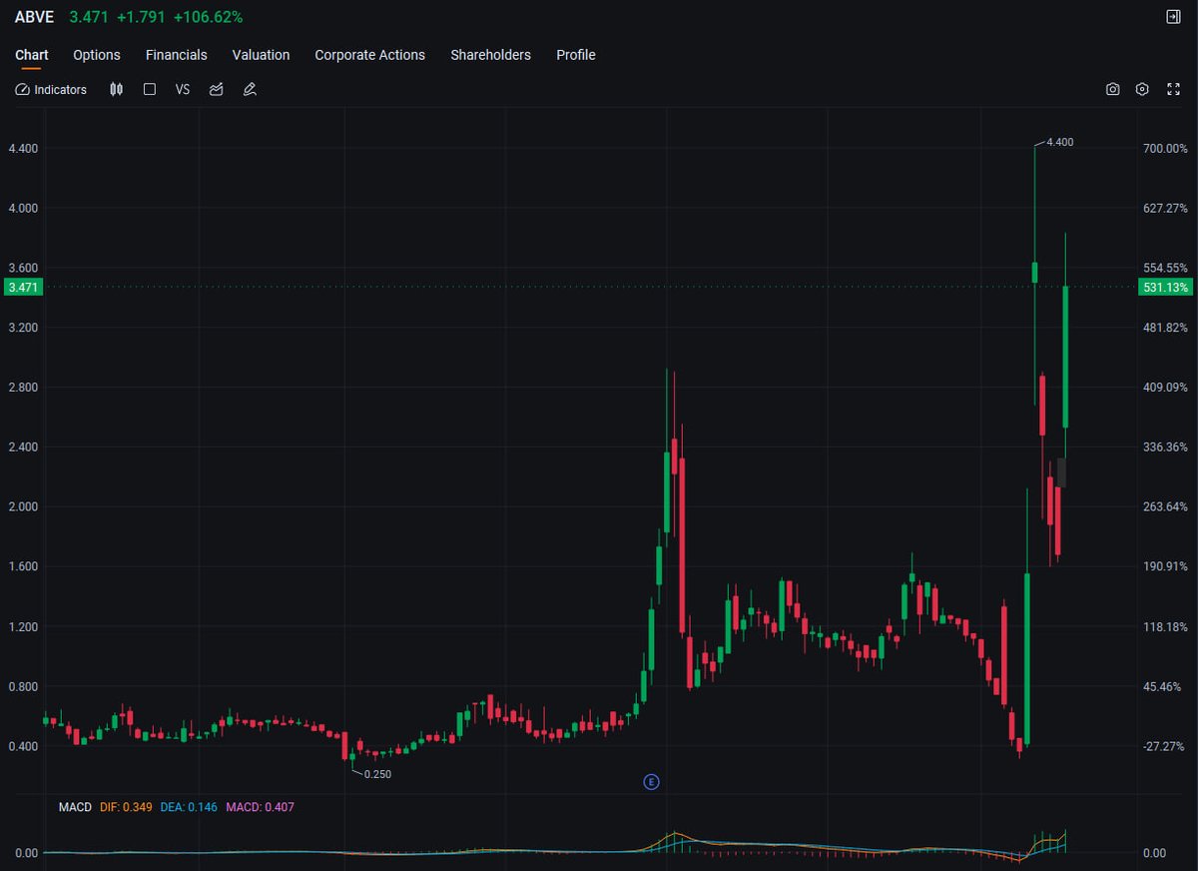Click the +106.62% change value
Viewport: 1198px width, 871px height.
pyautogui.click(x=208, y=17)
